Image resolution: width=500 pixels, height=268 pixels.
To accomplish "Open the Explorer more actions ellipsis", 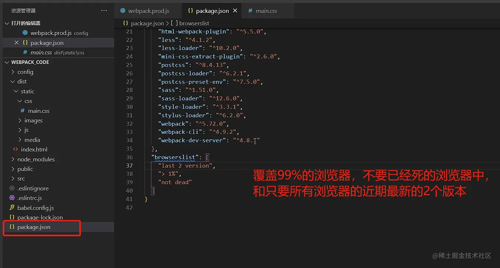I will point(104,11).
